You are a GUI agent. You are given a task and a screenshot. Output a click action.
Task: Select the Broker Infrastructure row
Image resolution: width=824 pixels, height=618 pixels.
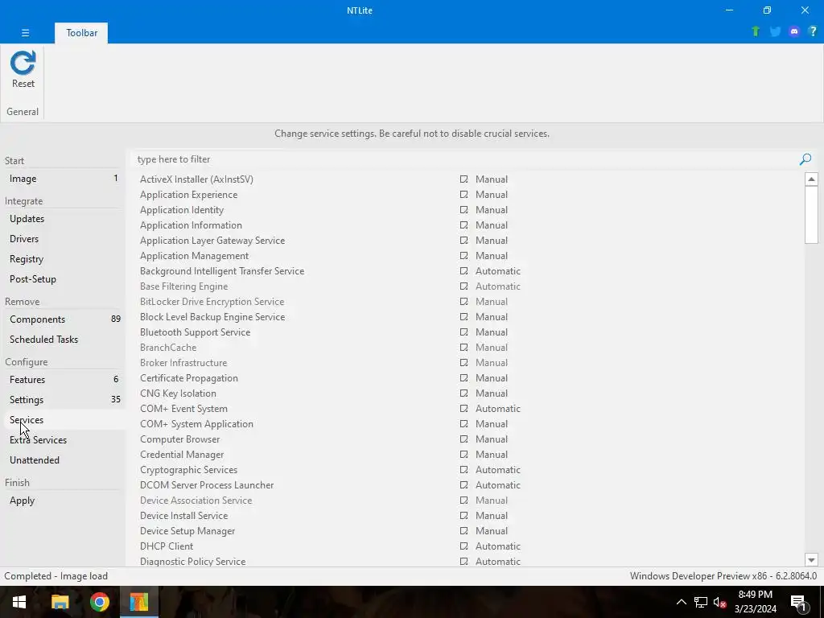pyautogui.click(x=467, y=363)
